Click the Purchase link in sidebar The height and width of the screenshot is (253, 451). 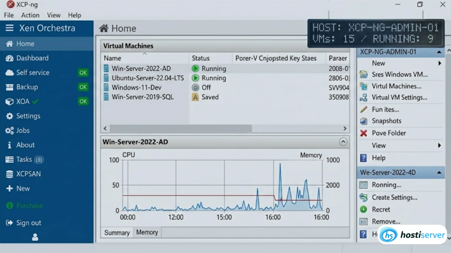click(x=30, y=206)
